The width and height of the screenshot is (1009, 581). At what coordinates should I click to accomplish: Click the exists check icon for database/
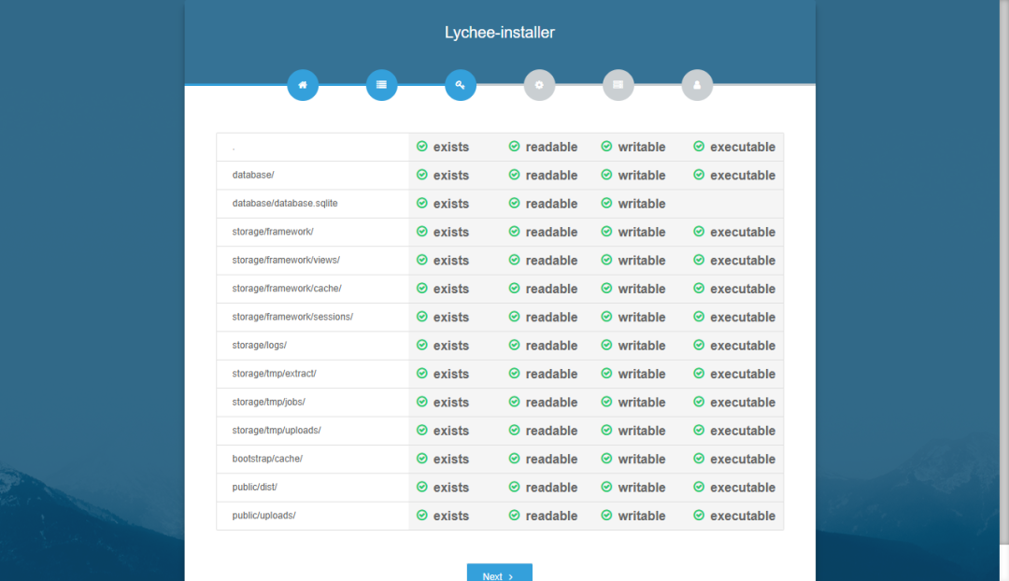coord(422,175)
